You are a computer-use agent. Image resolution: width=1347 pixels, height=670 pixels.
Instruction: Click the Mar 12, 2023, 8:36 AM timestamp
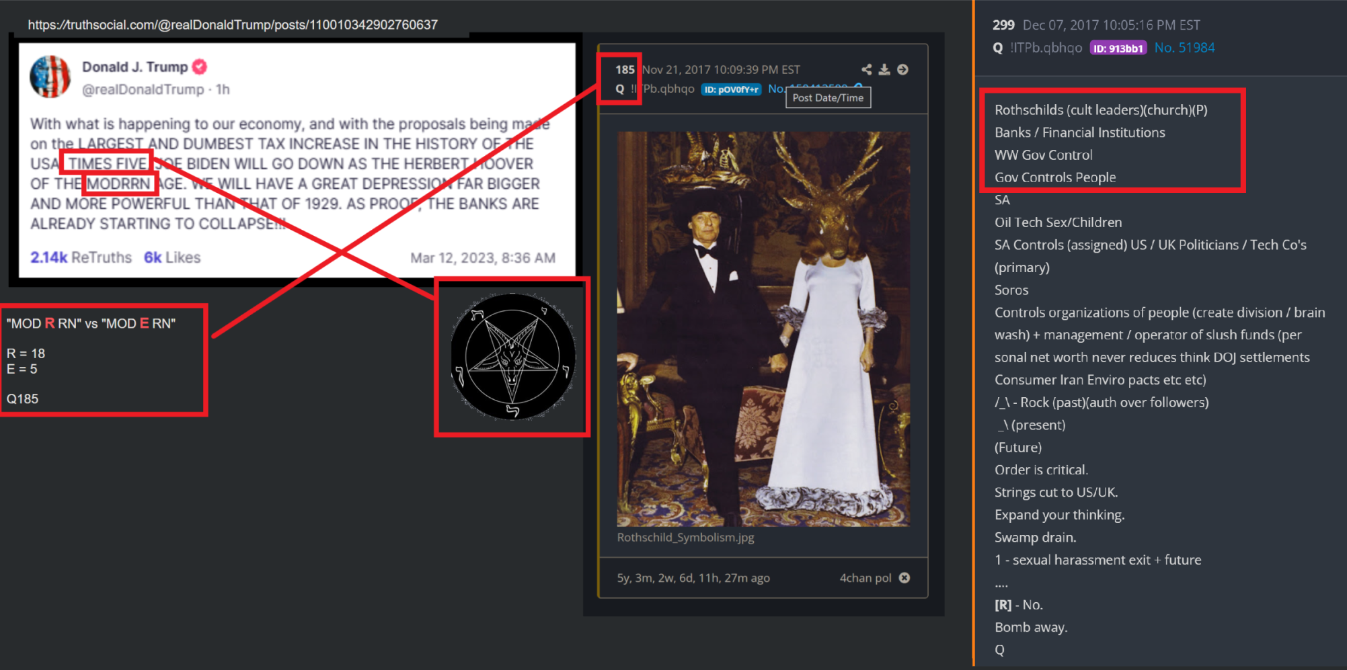click(483, 258)
